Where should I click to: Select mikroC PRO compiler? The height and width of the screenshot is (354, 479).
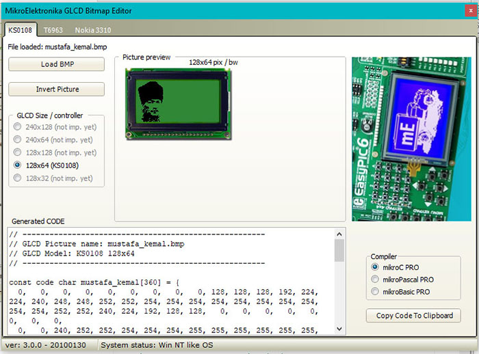(x=374, y=267)
